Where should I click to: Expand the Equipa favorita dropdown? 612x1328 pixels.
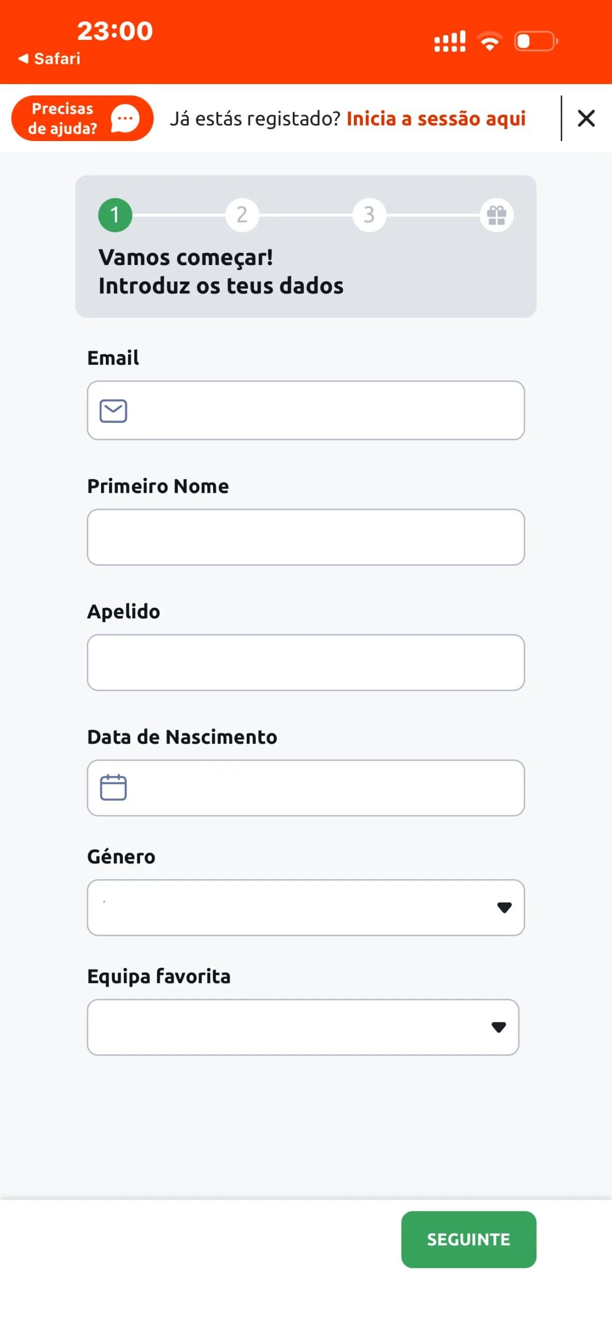pos(303,1027)
